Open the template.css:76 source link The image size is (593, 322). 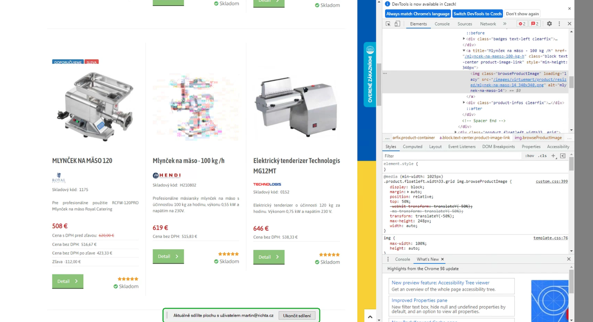[x=550, y=238]
